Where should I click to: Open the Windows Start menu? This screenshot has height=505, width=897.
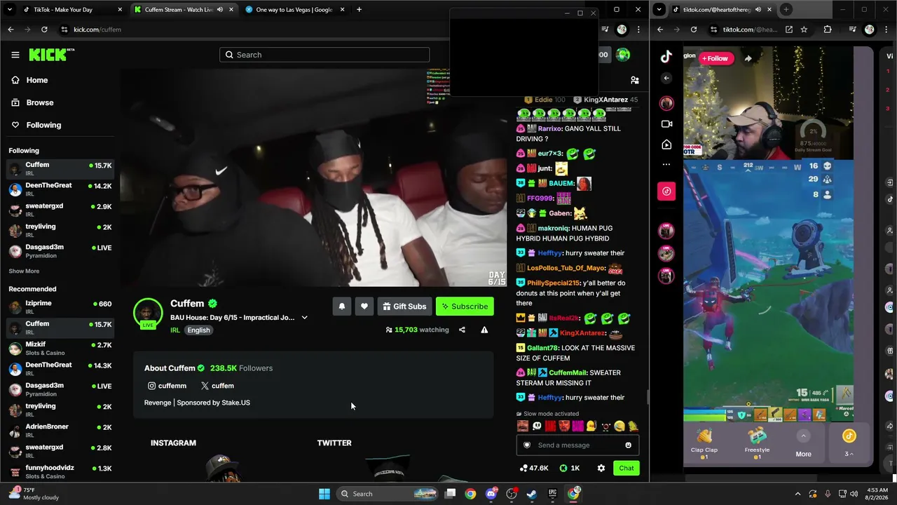click(324, 494)
